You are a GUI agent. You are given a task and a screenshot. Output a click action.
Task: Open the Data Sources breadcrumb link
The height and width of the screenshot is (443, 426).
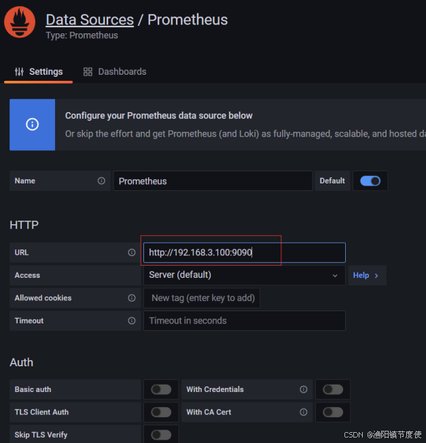coord(90,20)
